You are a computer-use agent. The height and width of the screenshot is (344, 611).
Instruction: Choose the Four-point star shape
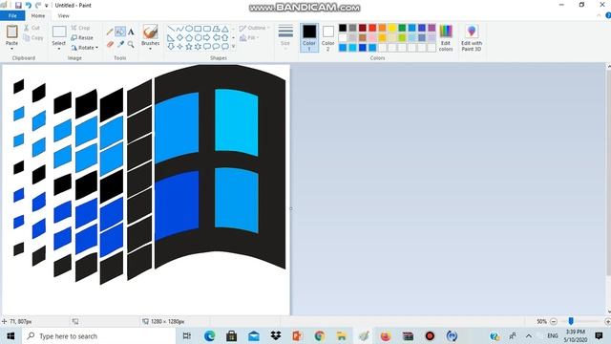pos(179,47)
